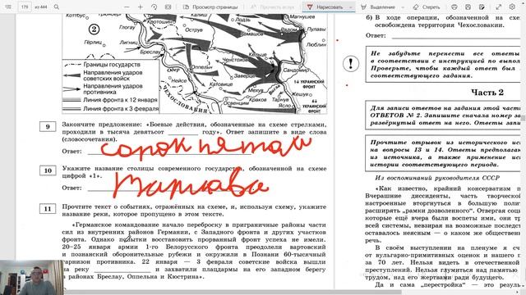Zoom in with the plus button
526x295 pixels.
pos(141,7)
